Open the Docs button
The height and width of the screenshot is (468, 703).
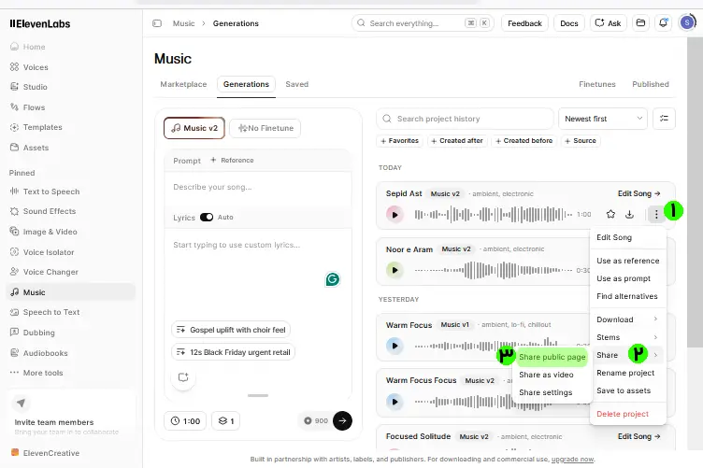pos(569,23)
